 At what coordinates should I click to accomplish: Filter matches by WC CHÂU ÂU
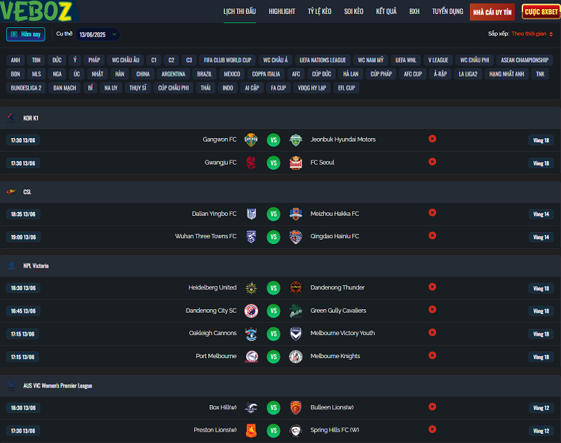click(126, 60)
